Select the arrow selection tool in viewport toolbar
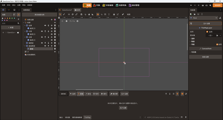 (x=60, y=14)
